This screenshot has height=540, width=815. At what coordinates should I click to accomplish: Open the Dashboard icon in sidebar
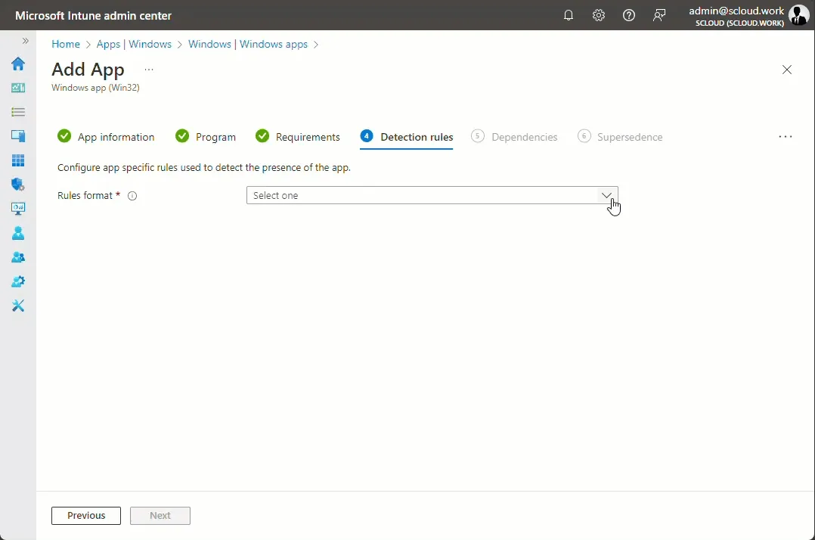pos(18,88)
